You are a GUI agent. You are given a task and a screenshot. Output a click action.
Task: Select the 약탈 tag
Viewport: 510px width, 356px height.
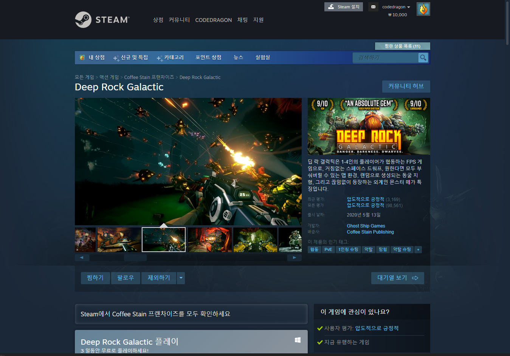click(x=369, y=249)
